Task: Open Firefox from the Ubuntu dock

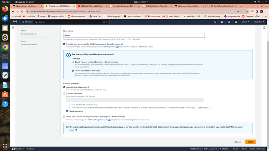Action: click(x=5, y=9)
